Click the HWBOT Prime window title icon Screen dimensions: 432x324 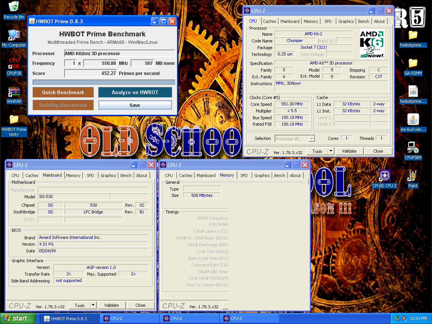(x=32, y=21)
